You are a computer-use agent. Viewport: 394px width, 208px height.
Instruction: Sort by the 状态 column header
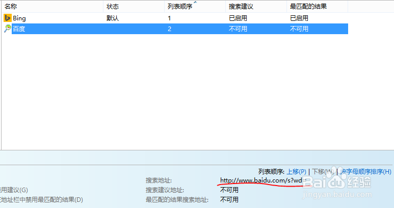(113, 6)
